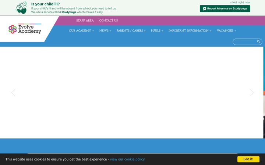Expand the Our Academy dropdown menu

(x=81, y=31)
